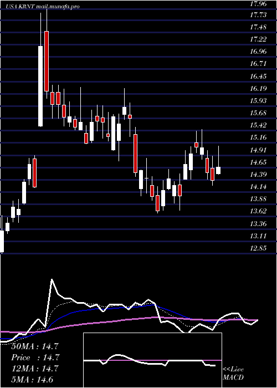Image resolution: width=277 pixels, height=388 pixels.
Task: Click the 15.42 price axis label
Action: click(x=258, y=125)
